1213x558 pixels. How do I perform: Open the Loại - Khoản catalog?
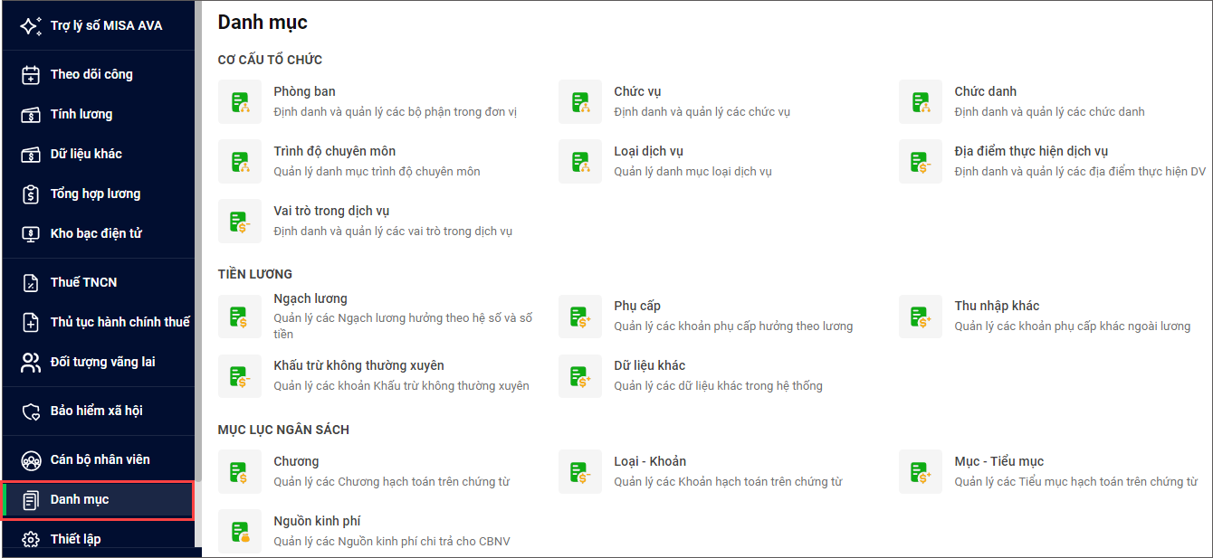650,461
